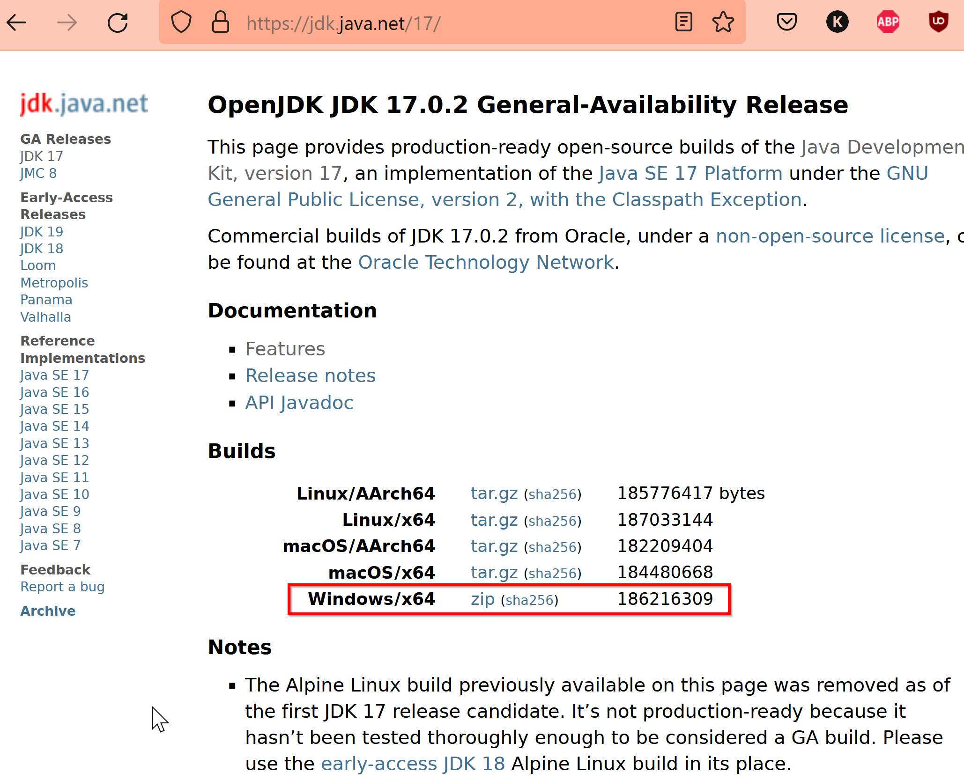Screen dimensions: 964x780
Task: Click the 186216309 file size value
Action: (x=665, y=599)
